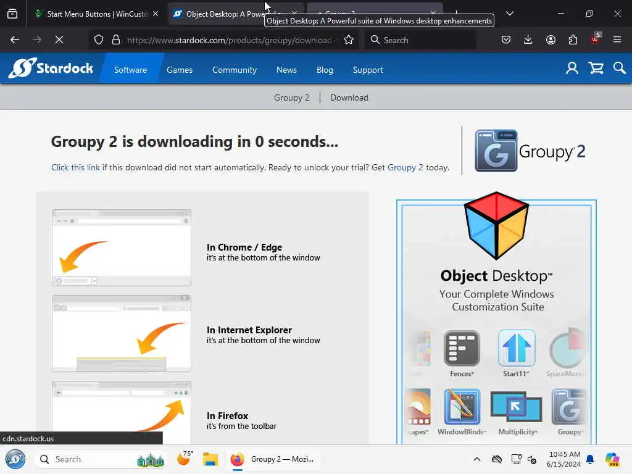Screen dimensions: 632x474
Task: Open the notification bell icon
Action: tap(590, 459)
